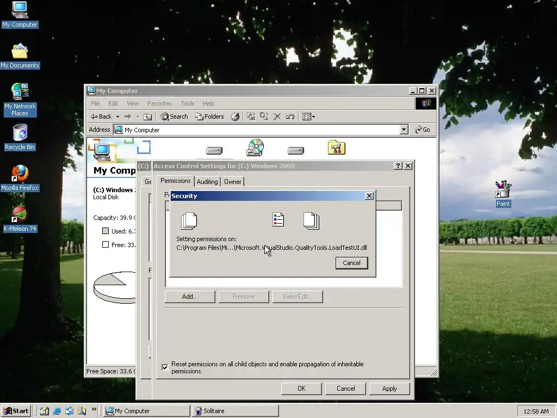Click Add... in Access Control Settings
557x418 pixels.
190,297
